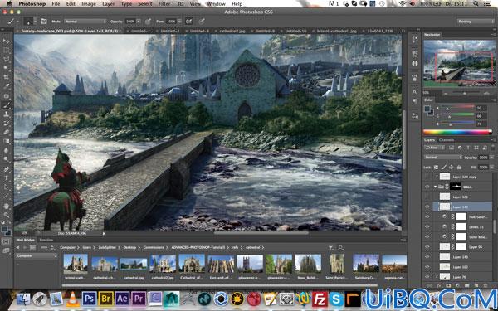Open the Painting workspace switcher
Screen dimensions: 498x311
pyautogui.click(x=476, y=22)
